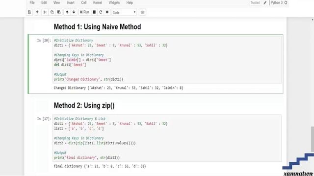Screen dimensions: 314x176
Task: Cut selected cells with scissors icon
Action: [45, 12]
